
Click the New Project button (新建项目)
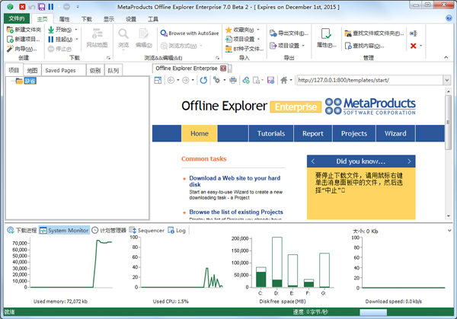point(24,39)
